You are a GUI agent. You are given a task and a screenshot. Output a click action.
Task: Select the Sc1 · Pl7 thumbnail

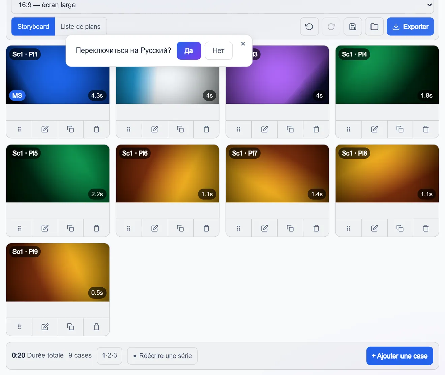(277, 174)
